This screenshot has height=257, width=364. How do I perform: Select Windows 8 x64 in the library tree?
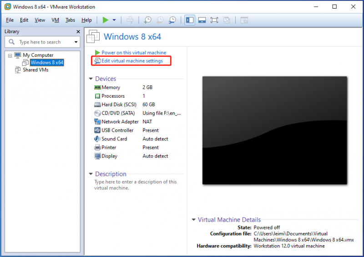47,62
